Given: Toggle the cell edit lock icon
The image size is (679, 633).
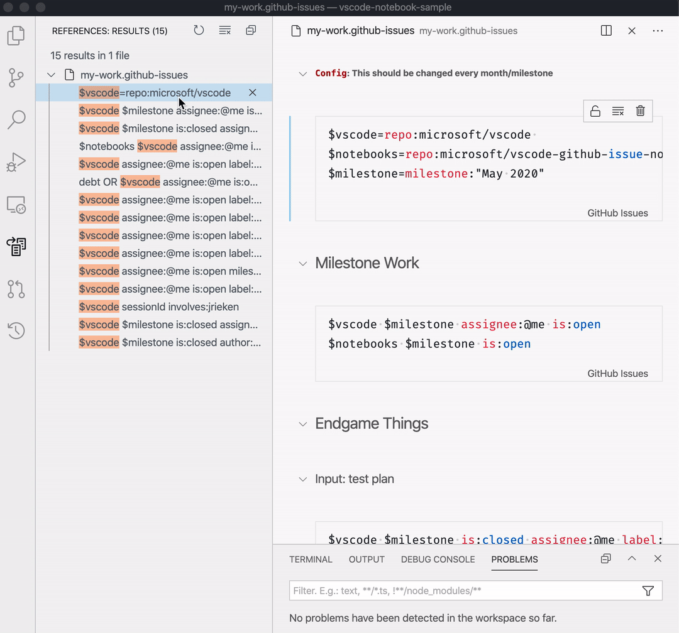Looking at the screenshot, I should click(x=595, y=111).
